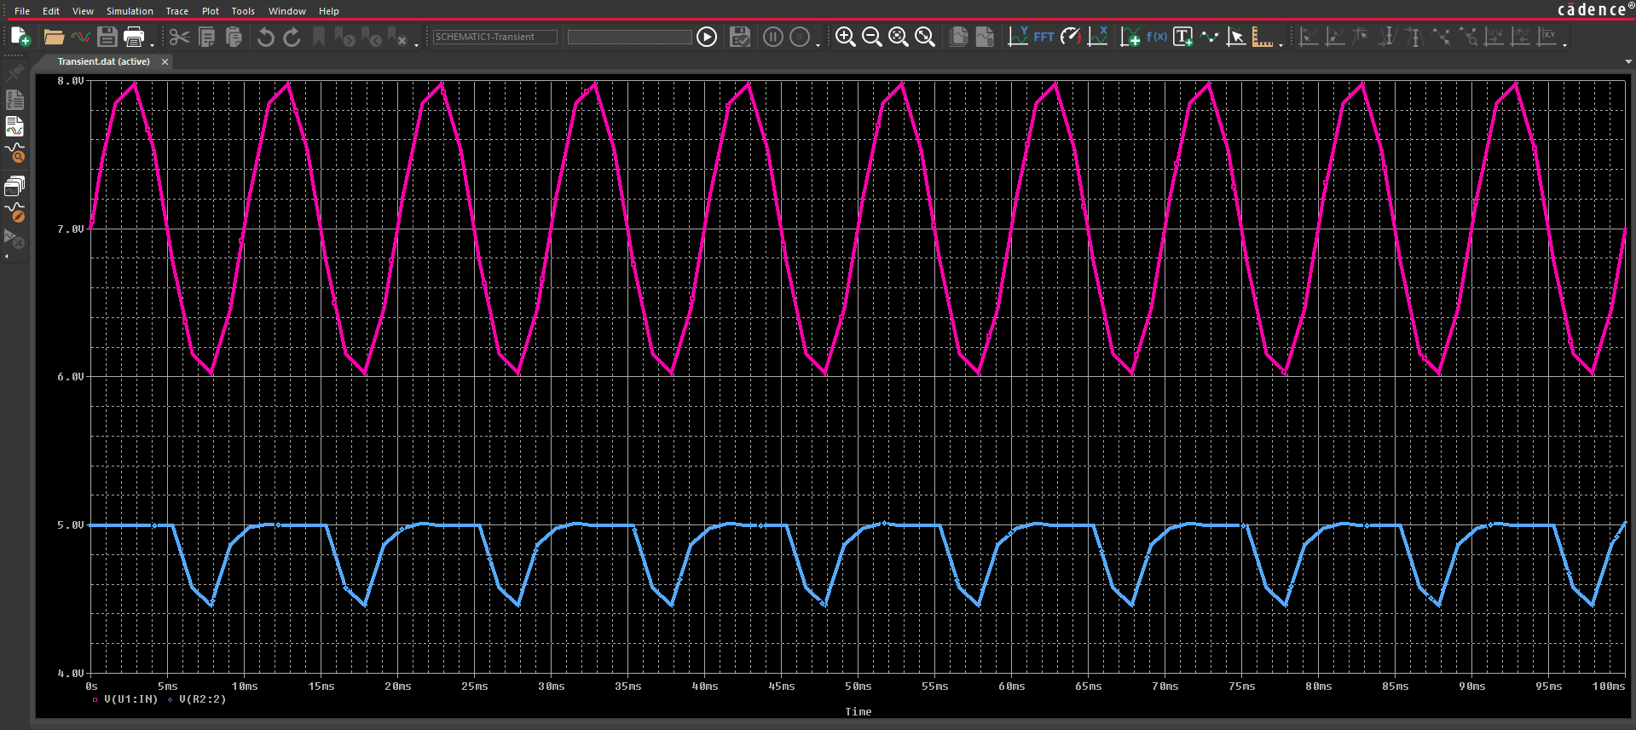The image size is (1636, 730).
Task: Zoom in on the plot
Action: 845,37
